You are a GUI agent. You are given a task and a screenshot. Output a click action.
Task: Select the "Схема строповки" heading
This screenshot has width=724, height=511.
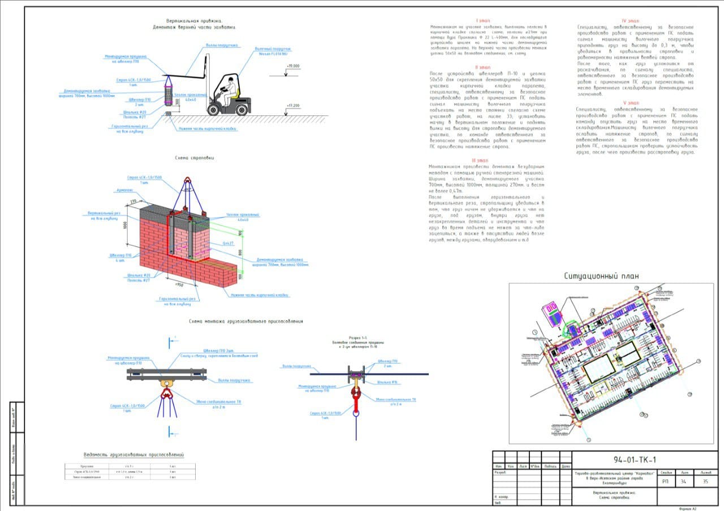click(195, 158)
